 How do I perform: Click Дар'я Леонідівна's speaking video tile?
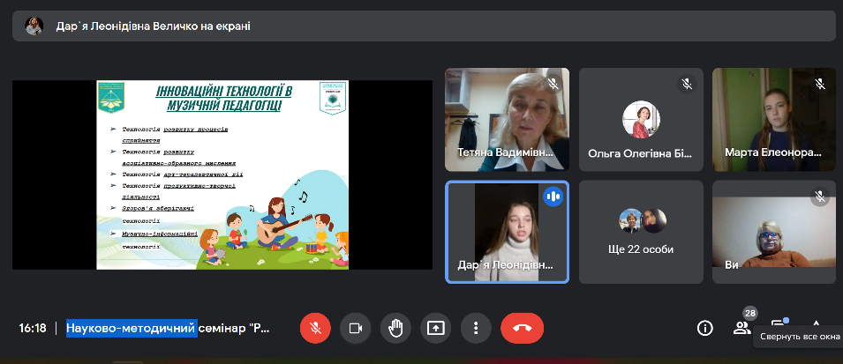[x=507, y=232]
